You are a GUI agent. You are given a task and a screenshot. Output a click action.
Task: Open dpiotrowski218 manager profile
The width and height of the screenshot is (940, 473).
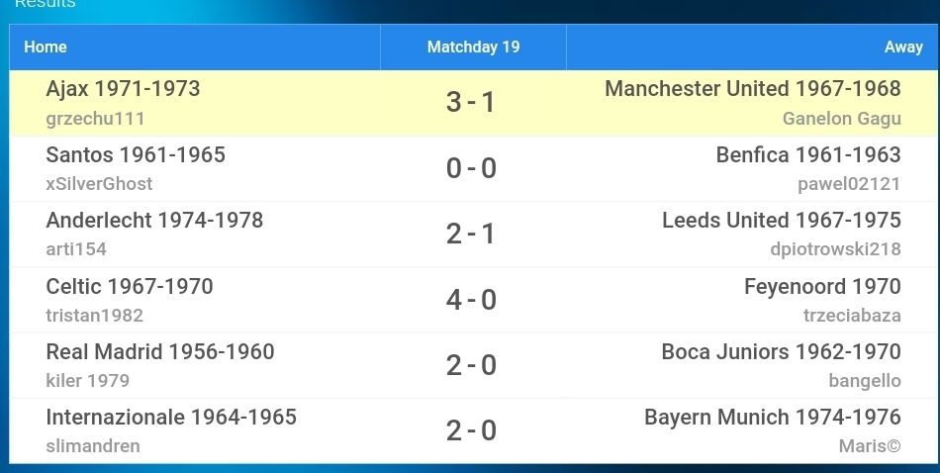[x=836, y=249]
